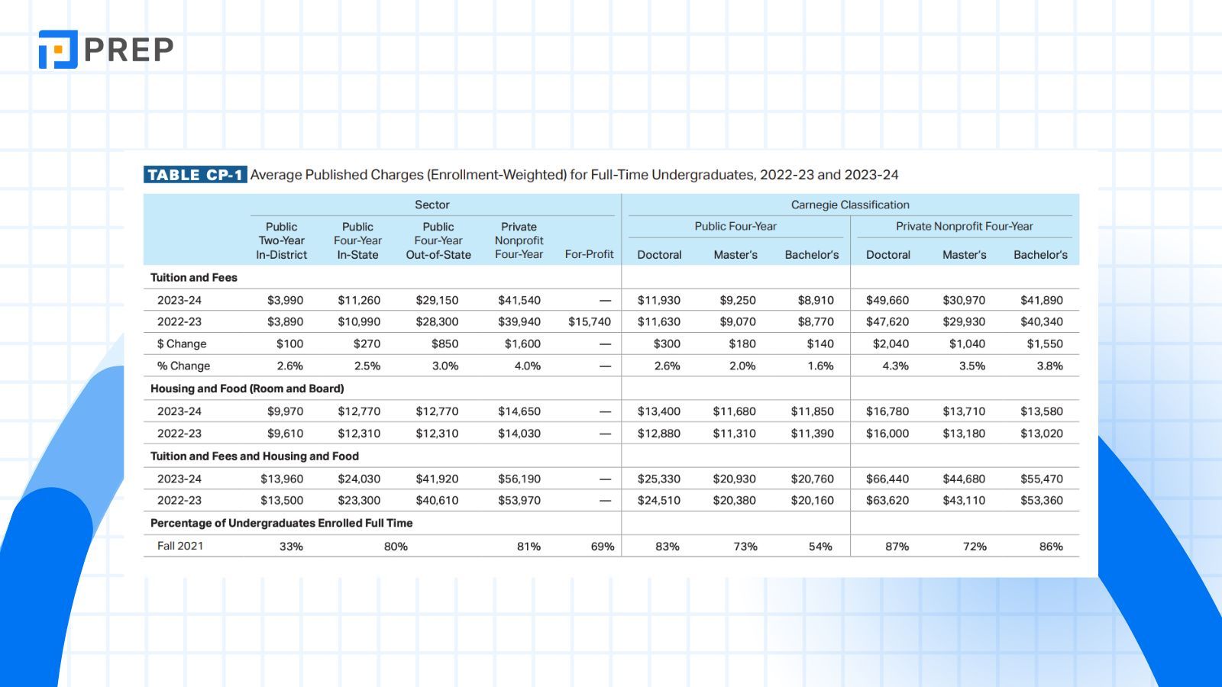Image resolution: width=1222 pixels, height=687 pixels.
Task: Click the Tuition and Fees and Housing and Food heading
Action: pyautogui.click(x=254, y=456)
